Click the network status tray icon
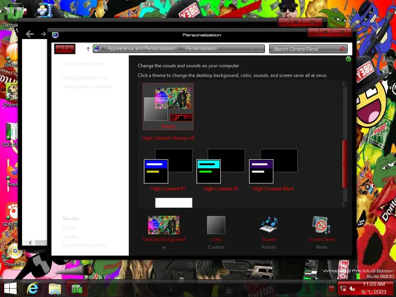This screenshot has width=396, height=297. tap(343, 288)
